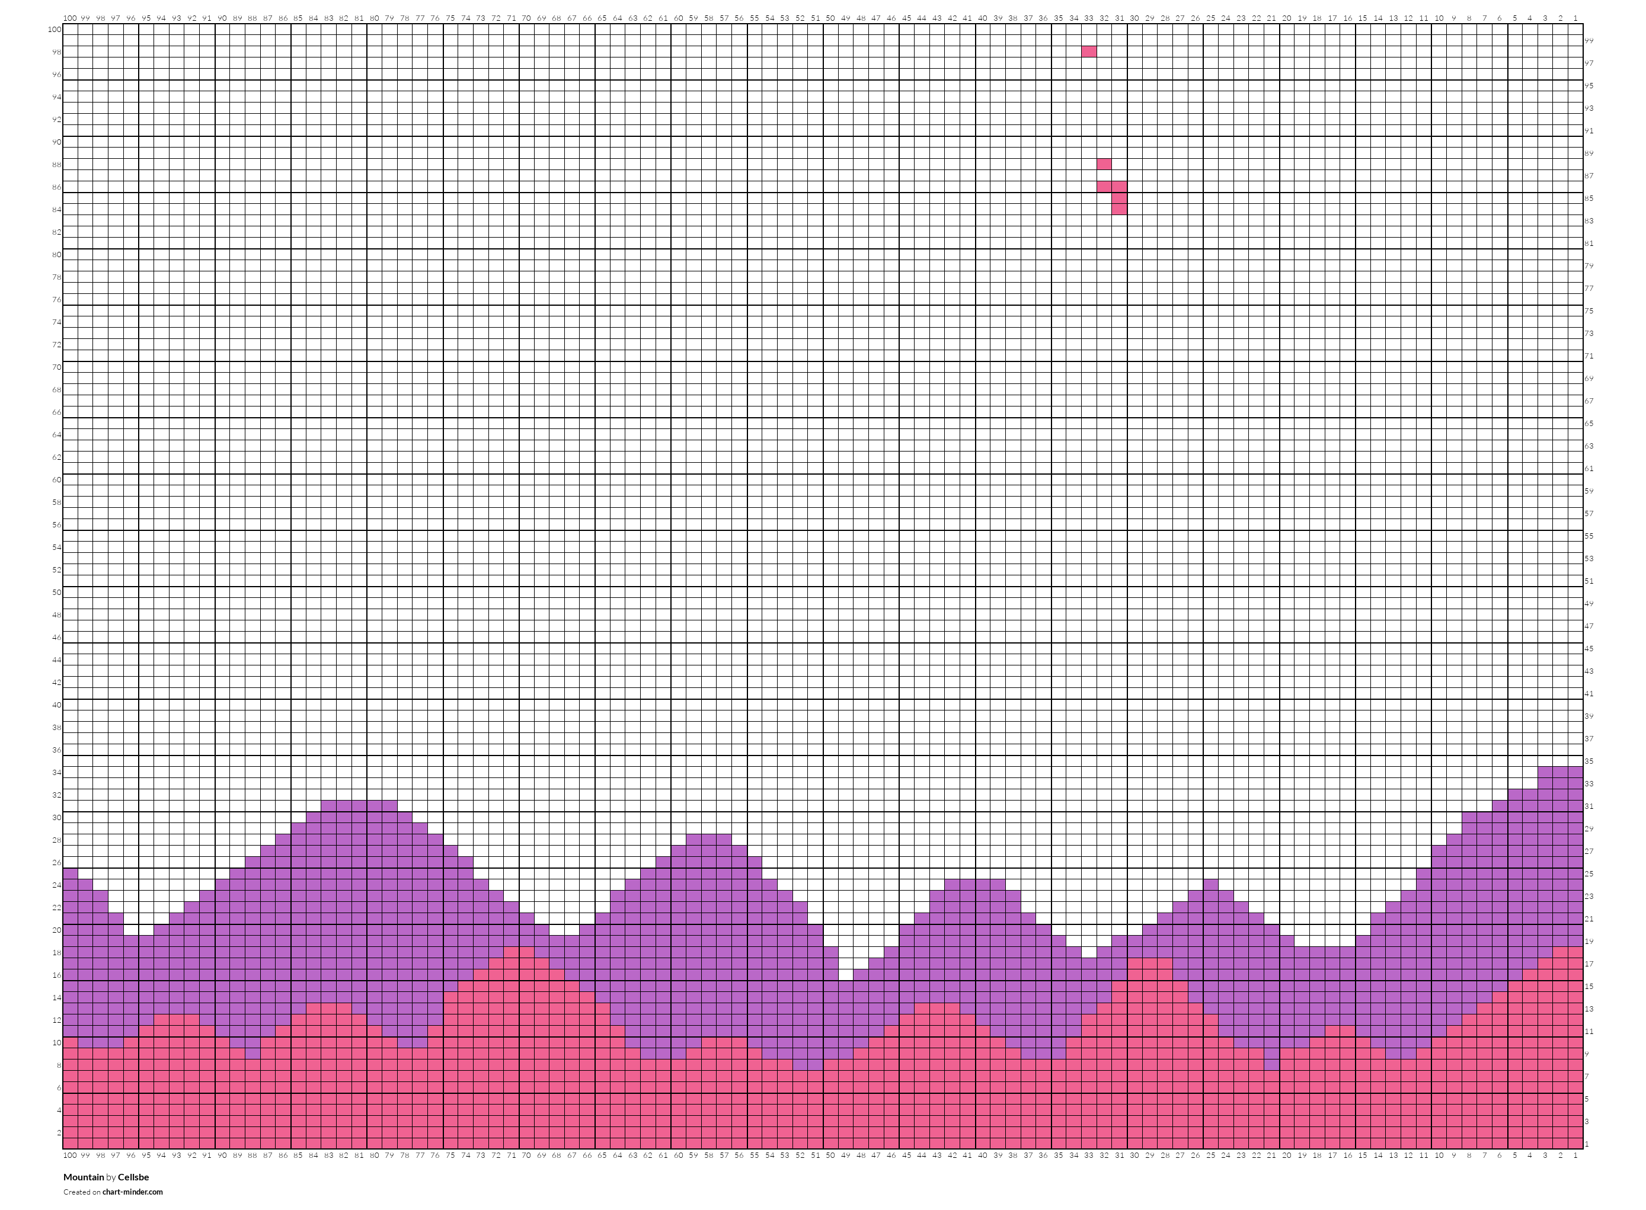The image size is (1646, 1210).
Task: Click the pink cell in row 88
Action: (1104, 165)
